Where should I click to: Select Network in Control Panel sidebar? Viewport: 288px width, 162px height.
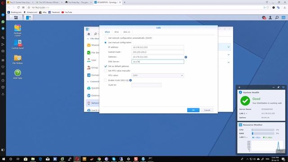point(93,103)
